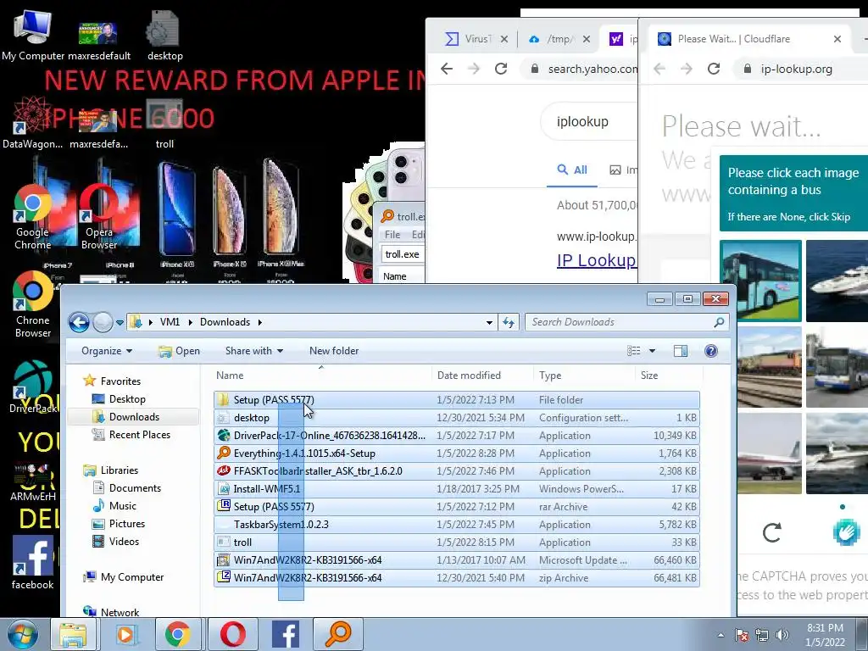Screen dimensions: 868x651
Task: Select Desktop under Favorites
Action: click(127, 399)
